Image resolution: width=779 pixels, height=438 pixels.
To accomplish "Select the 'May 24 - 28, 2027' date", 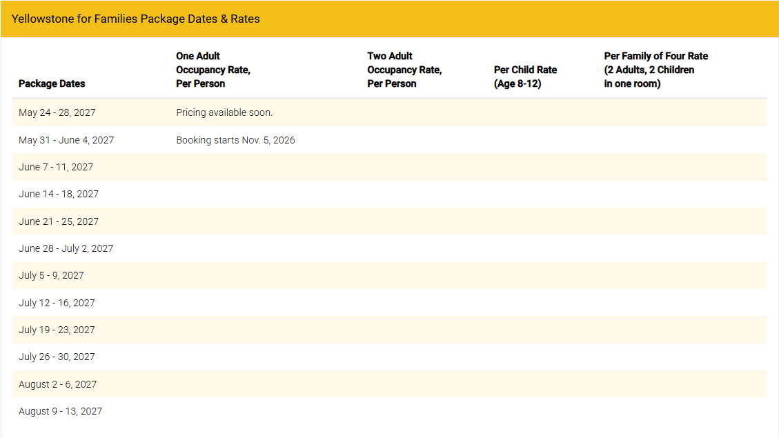I will click(57, 112).
